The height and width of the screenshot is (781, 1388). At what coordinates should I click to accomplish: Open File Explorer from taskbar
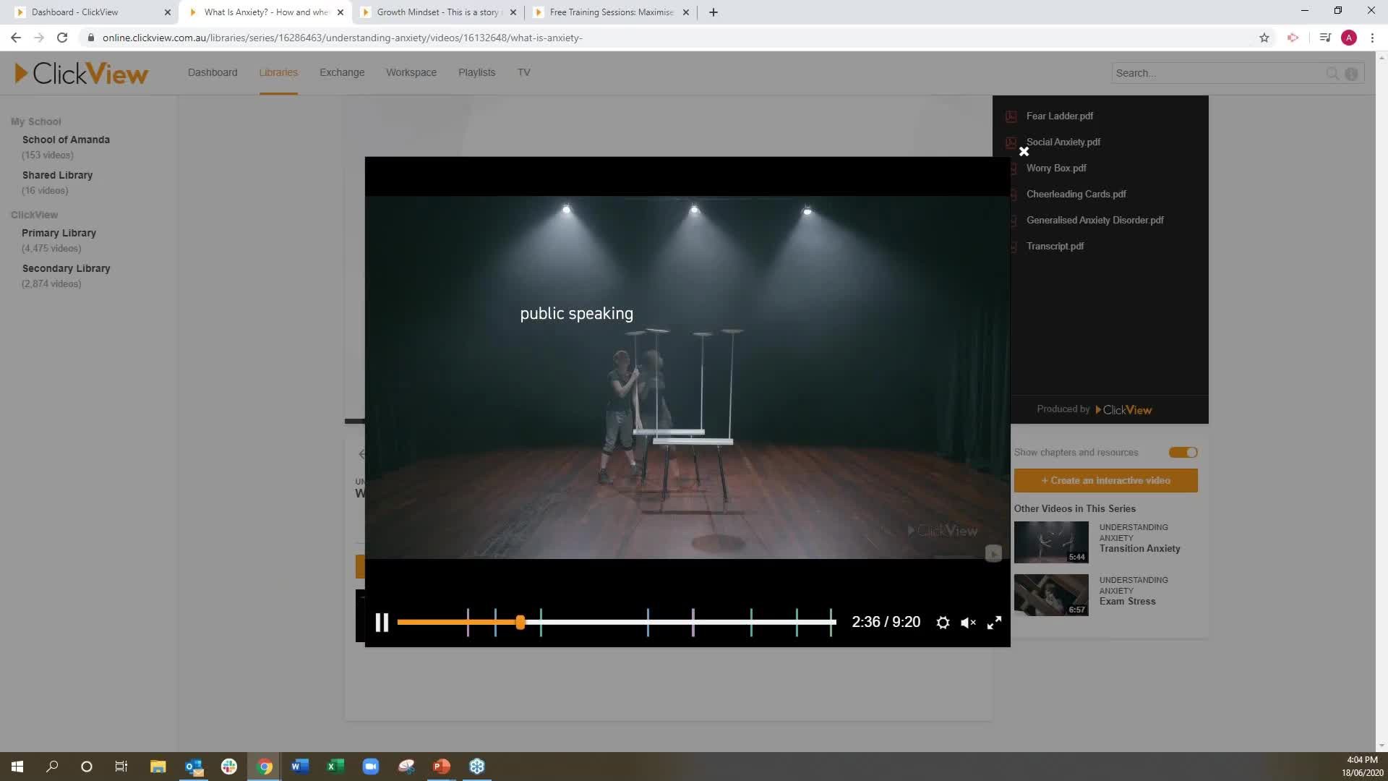point(158,767)
